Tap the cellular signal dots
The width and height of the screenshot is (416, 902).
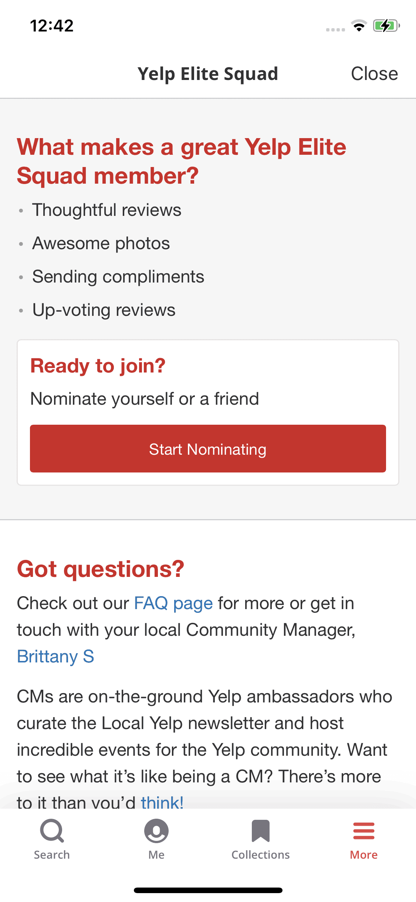[335, 30]
